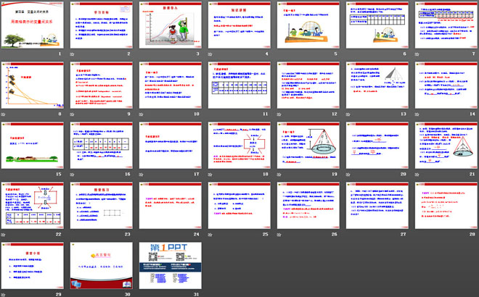The height and width of the screenshot is (297, 479).
Task: Click the animation star under slide 7
Action: coord(417,54)
